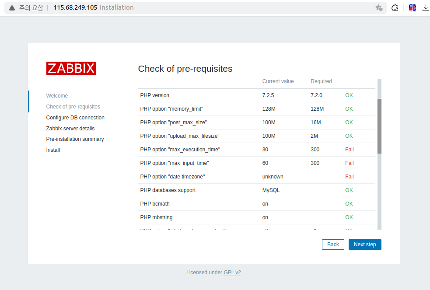Click PHP option "post_max_size" row label
This screenshot has height=290, width=430.
[x=174, y=122]
